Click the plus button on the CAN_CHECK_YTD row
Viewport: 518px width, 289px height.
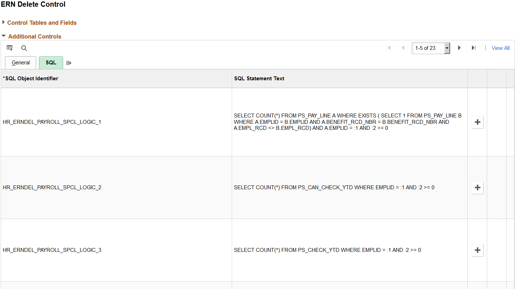(477, 187)
